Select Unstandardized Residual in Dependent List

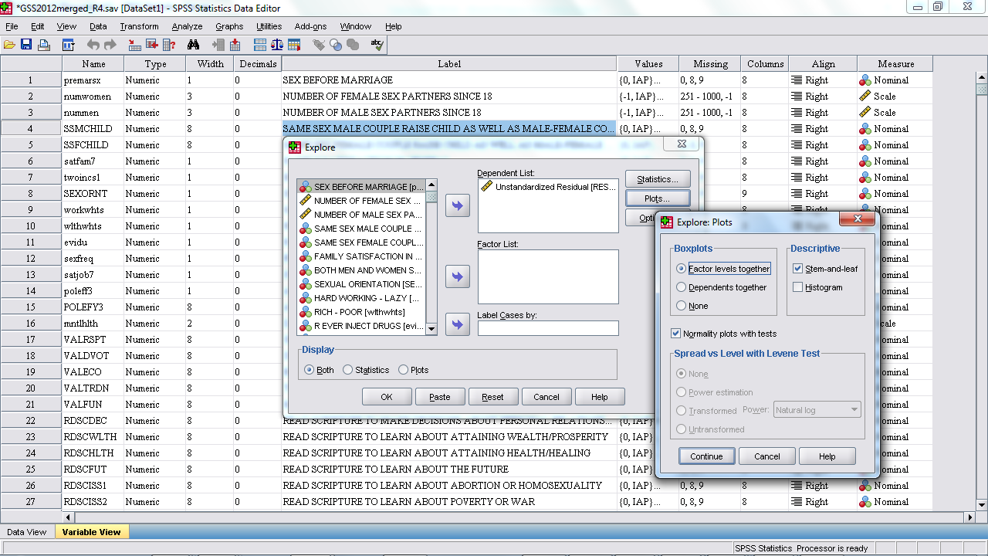(x=548, y=187)
